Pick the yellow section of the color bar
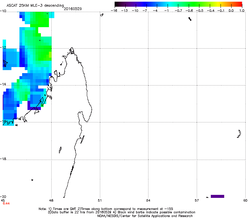The height and width of the screenshot is (218, 248). (219, 4)
